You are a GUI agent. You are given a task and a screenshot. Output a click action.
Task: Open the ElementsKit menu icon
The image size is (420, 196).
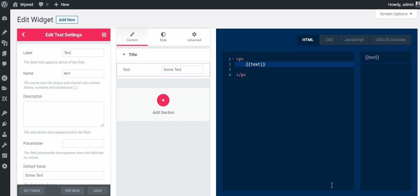click(4, 99)
